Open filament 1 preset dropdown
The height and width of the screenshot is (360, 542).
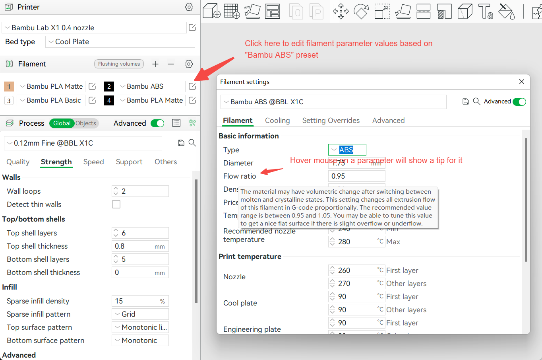pyautogui.click(x=51, y=86)
